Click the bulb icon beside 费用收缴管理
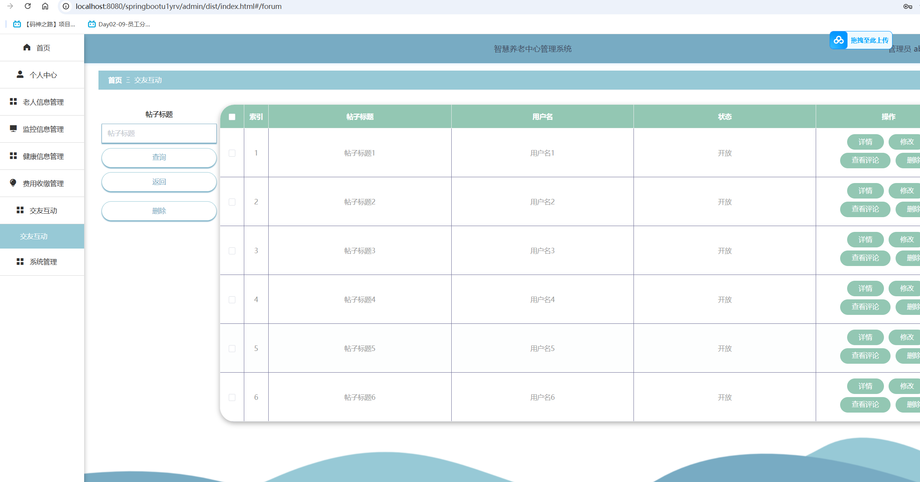 [x=13, y=183]
